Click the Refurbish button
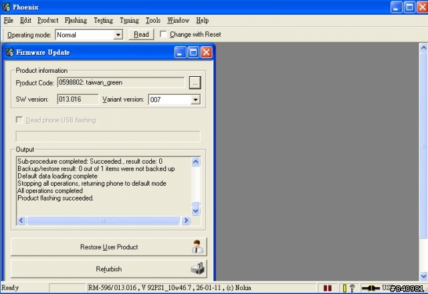This screenshot has height=294, width=428. [109, 269]
